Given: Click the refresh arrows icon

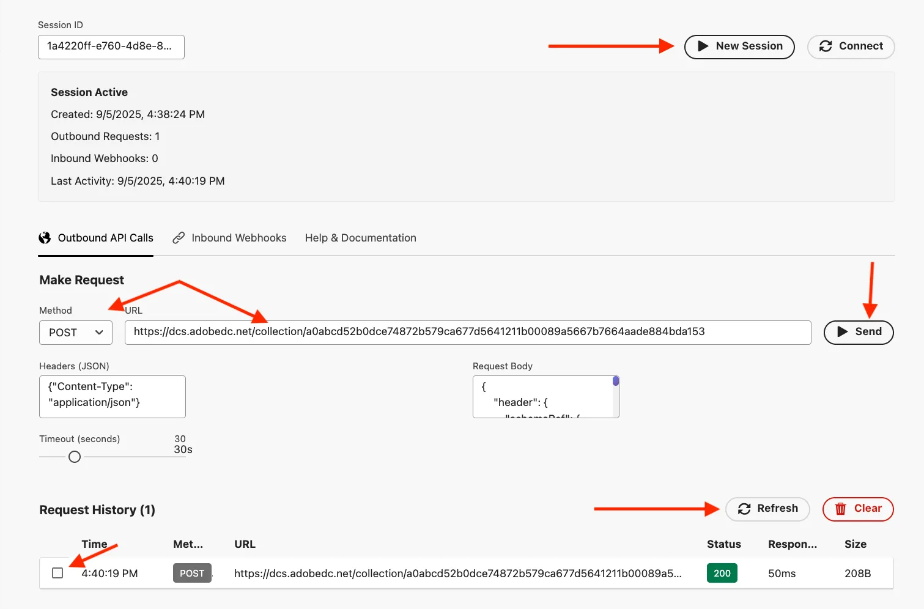Looking at the screenshot, I should coord(744,509).
